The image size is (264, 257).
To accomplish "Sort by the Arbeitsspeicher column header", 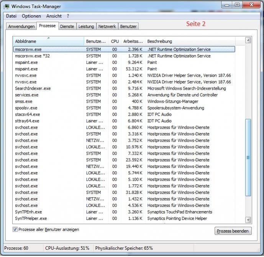I will pyautogui.click(x=133, y=41).
